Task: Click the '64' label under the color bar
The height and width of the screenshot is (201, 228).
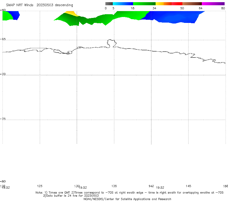Action: click(201, 8)
